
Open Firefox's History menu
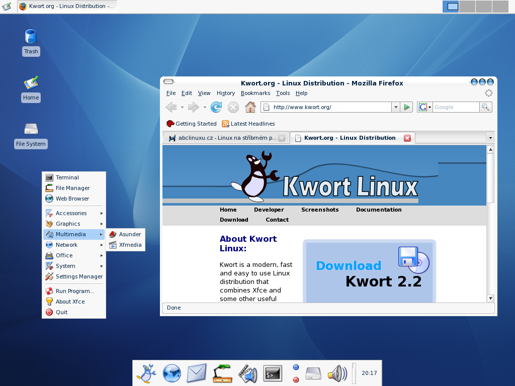pyautogui.click(x=226, y=93)
